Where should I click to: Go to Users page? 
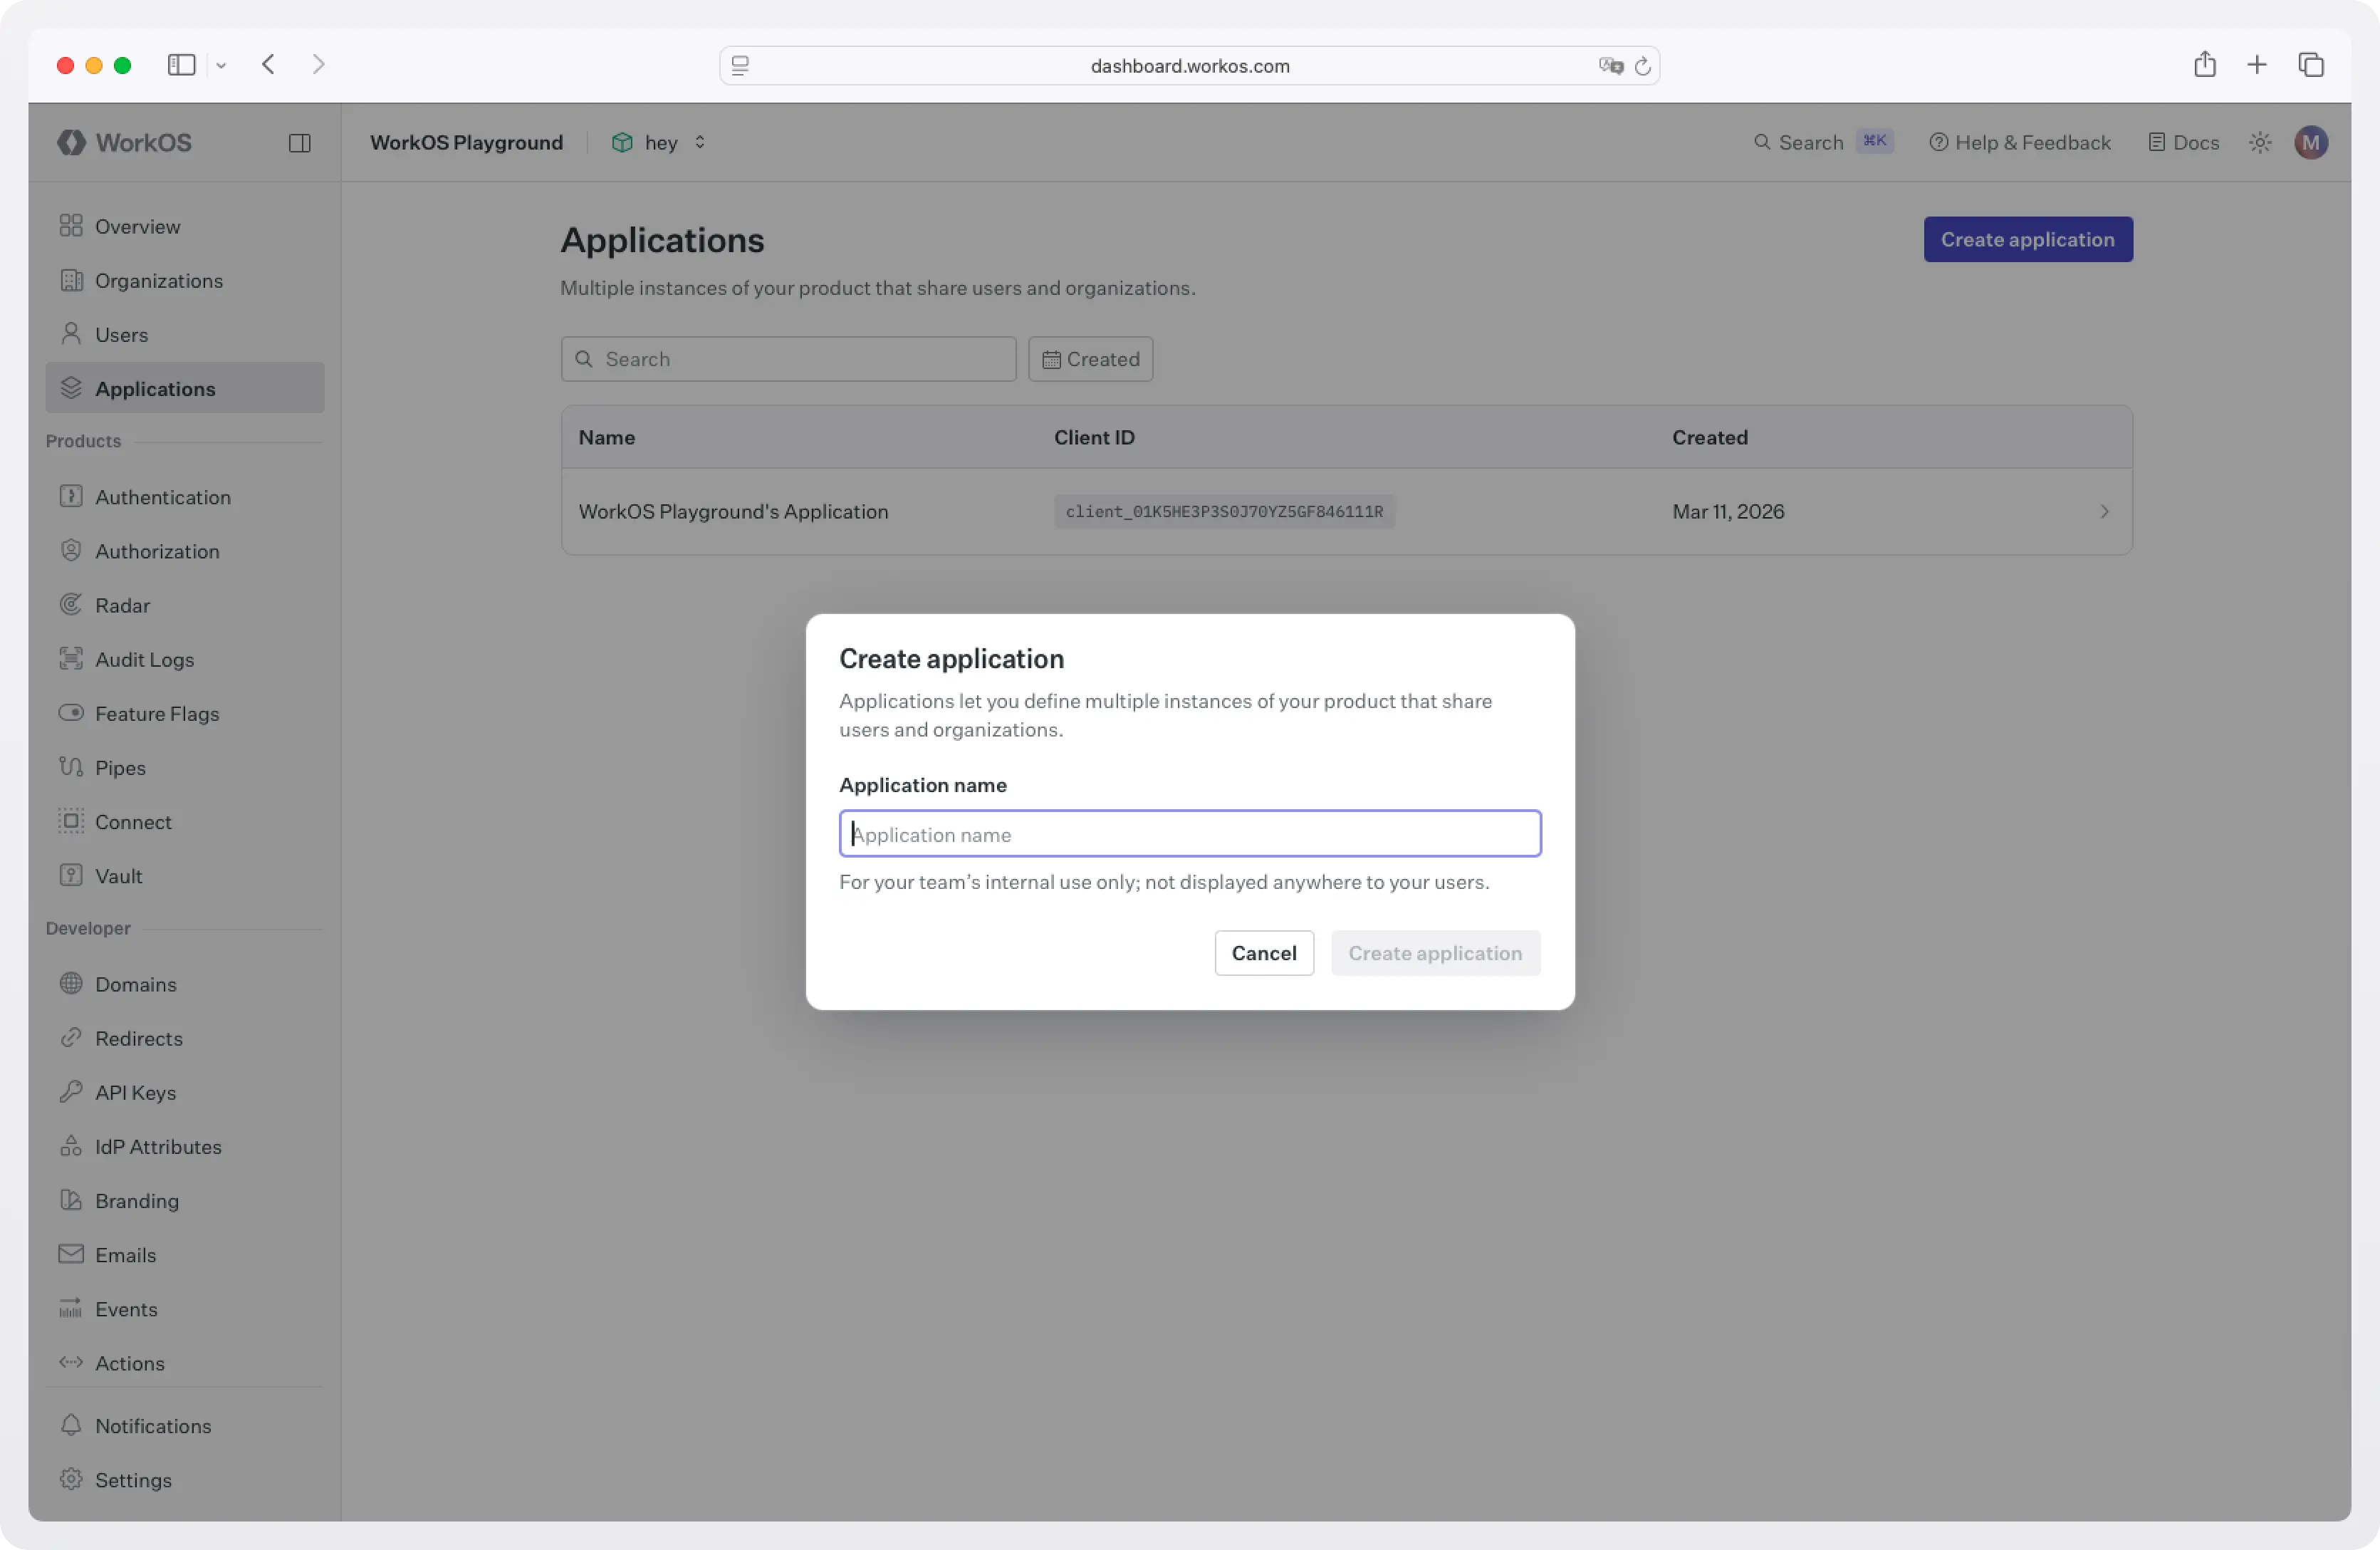point(185,334)
